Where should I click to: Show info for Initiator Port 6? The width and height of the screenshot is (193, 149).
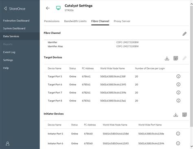click(178, 143)
